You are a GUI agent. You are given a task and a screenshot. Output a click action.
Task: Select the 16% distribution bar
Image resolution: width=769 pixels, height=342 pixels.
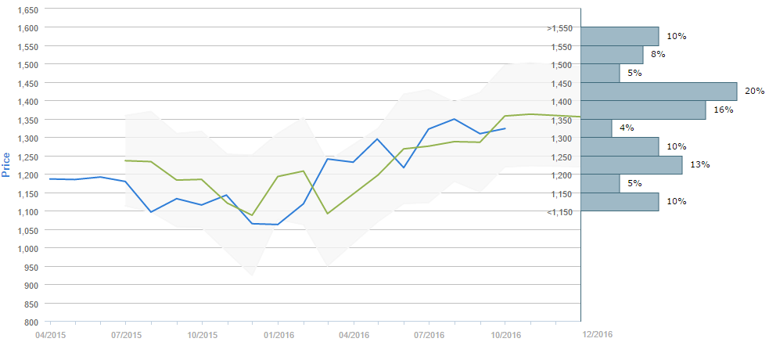[643, 110]
